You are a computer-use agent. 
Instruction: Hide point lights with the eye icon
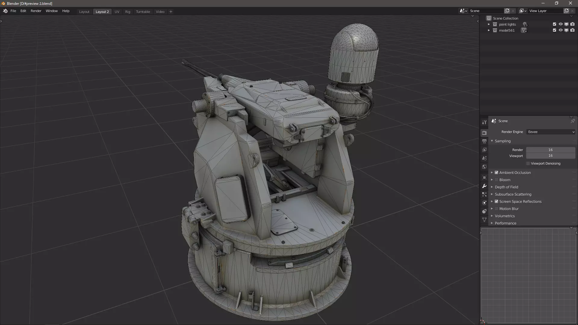click(x=561, y=24)
